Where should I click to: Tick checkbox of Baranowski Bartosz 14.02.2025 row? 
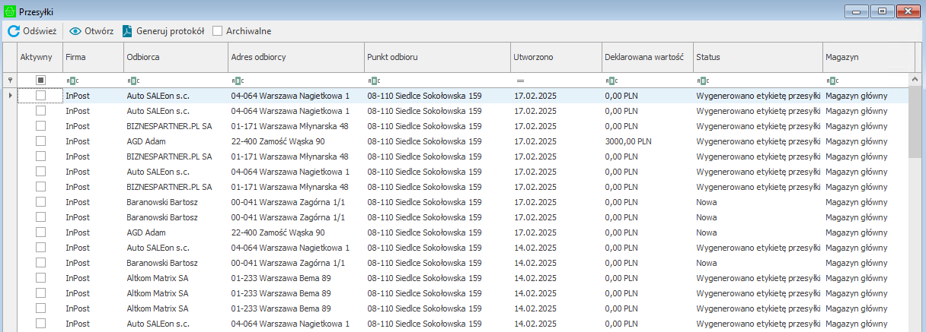pyautogui.click(x=41, y=262)
